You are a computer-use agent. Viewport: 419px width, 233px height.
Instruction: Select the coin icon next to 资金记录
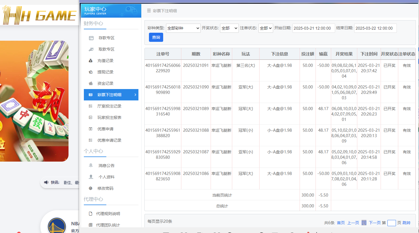pyautogui.click(x=91, y=83)
